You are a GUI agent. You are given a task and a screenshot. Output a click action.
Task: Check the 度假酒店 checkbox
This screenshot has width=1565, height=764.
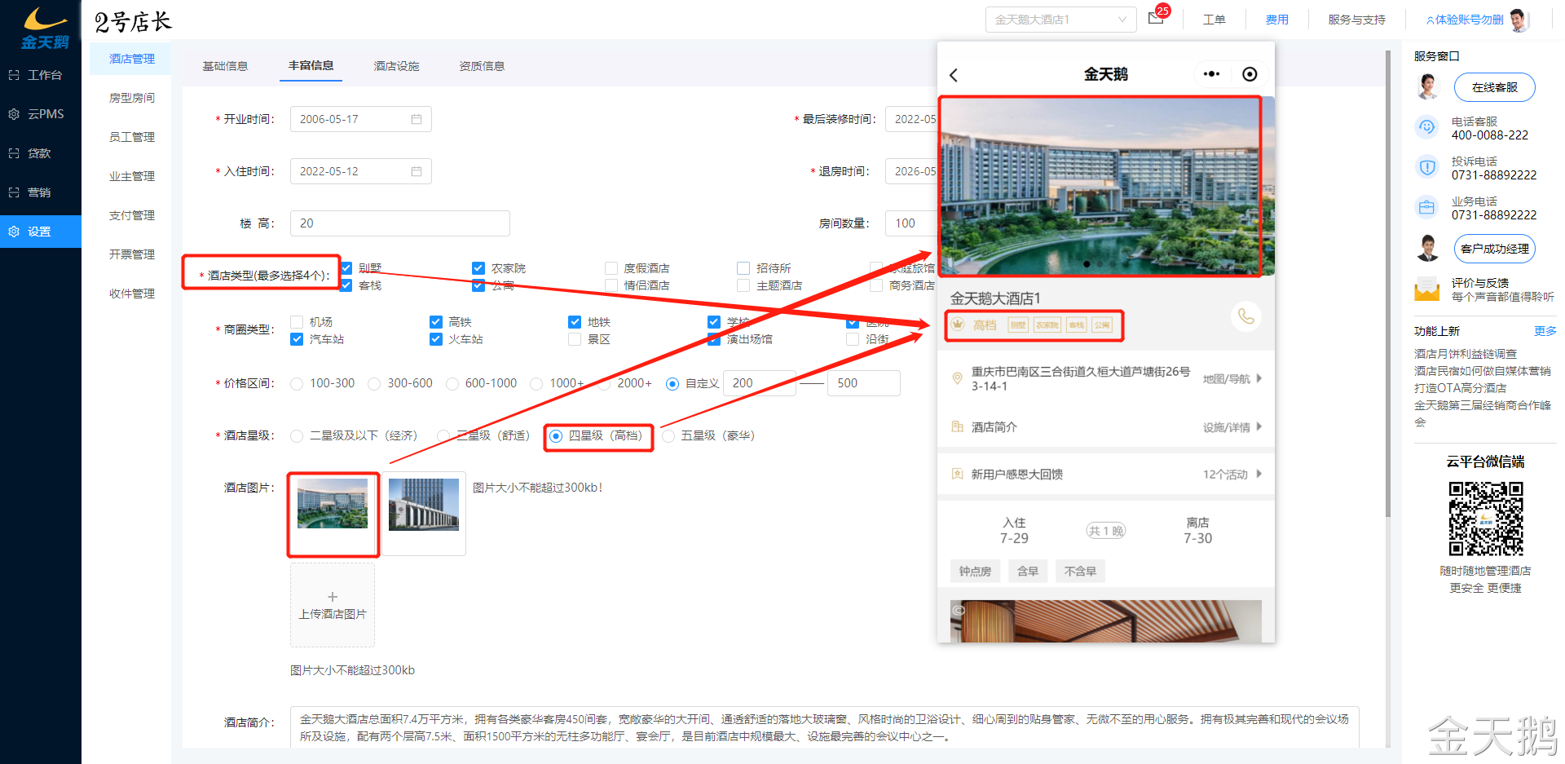tap(611, 268)
